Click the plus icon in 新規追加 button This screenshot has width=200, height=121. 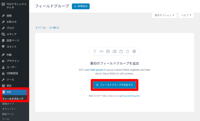coord(75,6)
